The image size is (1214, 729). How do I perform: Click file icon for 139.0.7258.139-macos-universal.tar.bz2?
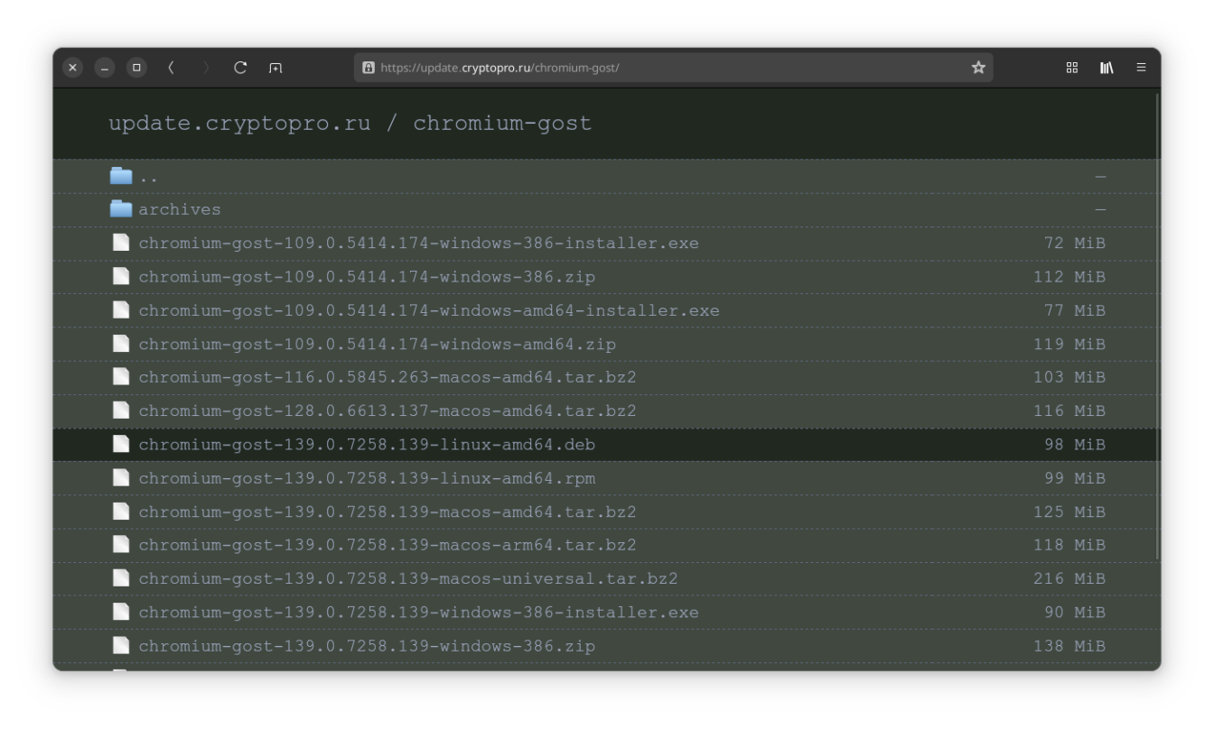point(121,578)
